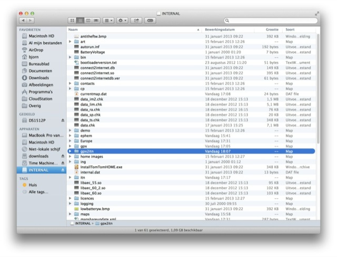Open the Action gear menu
Screen dimensions: 337x257
coord(122,21)
